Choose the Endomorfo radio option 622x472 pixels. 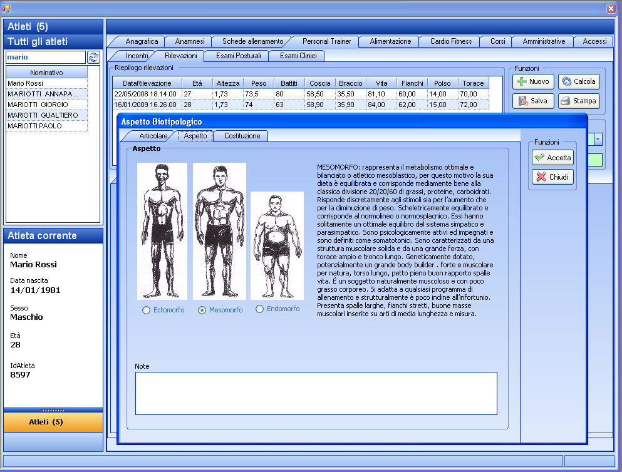point(260,309)
